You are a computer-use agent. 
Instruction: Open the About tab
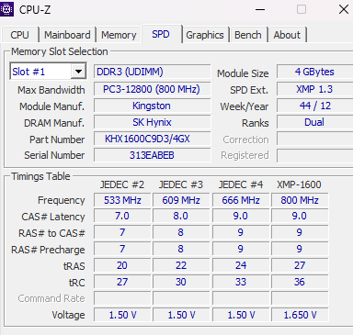click(287, 35)
